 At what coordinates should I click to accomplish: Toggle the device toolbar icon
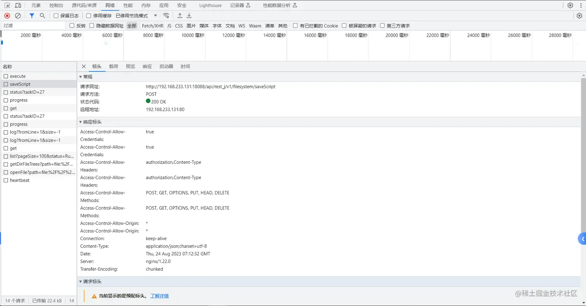(18, 5)
